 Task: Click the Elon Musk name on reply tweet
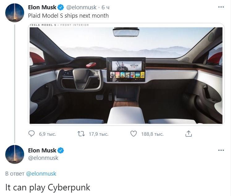pyautogui.click(x=42, y=151)
